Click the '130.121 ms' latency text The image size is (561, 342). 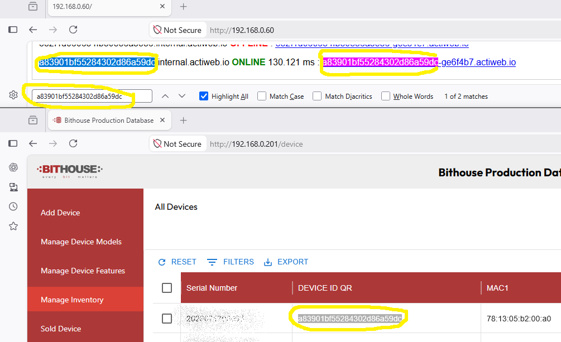291,62
